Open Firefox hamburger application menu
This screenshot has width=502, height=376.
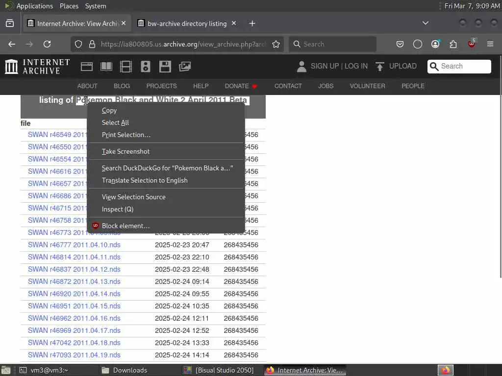(490, 44)
